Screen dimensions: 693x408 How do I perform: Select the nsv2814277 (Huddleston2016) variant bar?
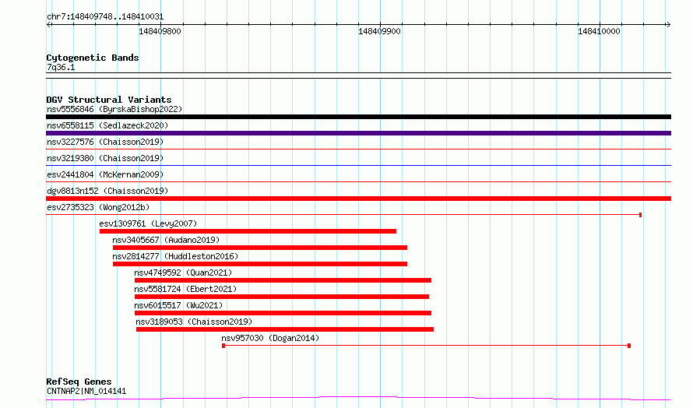click(x=260, y=264)
